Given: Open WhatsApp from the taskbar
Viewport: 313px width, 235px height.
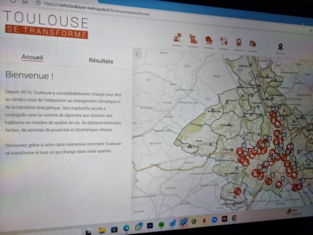Looking at the screenshot, I should [x=138, y=227].
